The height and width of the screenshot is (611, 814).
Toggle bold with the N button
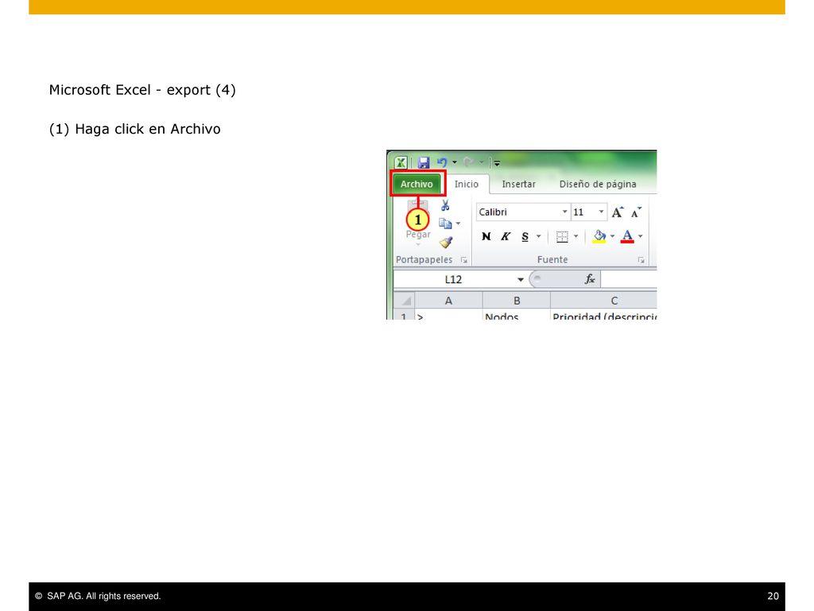click(486, 237)
